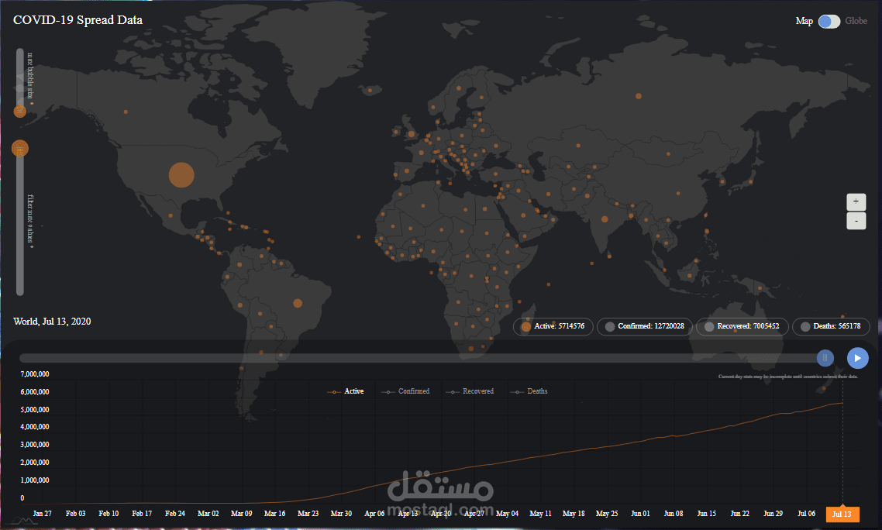Click the Jan 27 axis date label
Screen dimensions: 882x530
point(42,514)
